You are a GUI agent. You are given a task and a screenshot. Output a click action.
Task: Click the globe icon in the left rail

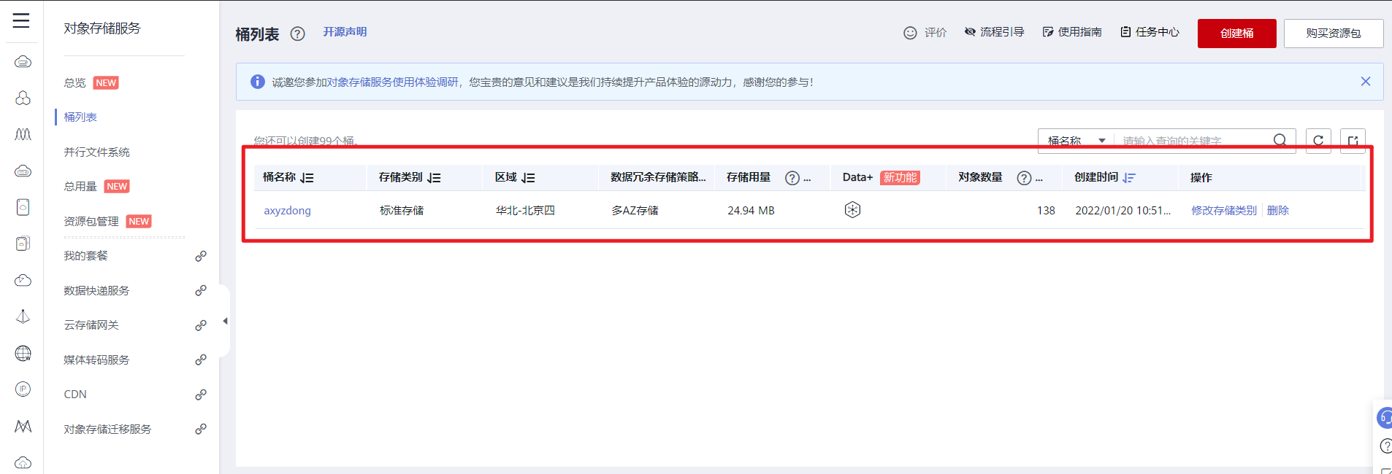click(x=23, y=354)
